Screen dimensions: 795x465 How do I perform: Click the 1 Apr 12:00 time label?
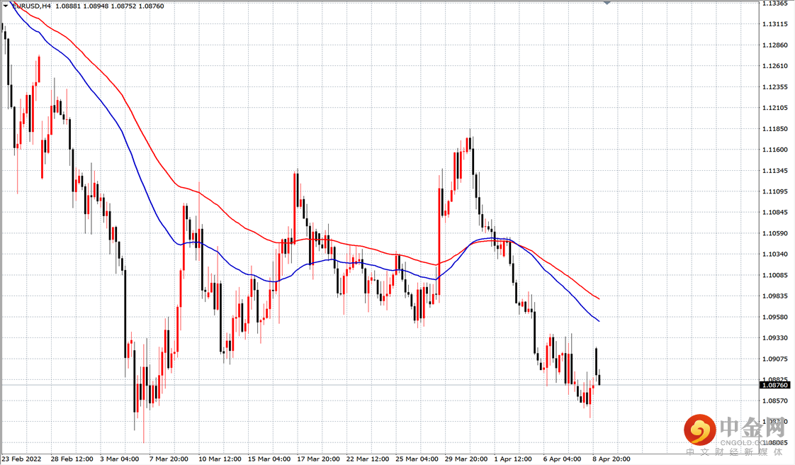(513, 459)
